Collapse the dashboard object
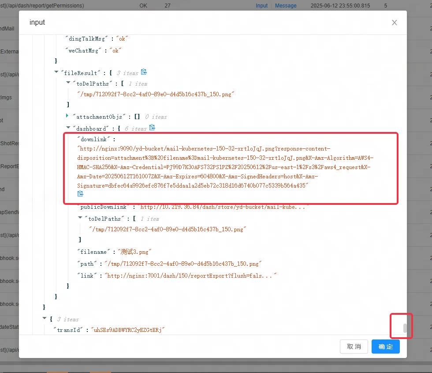 pos(68,128)
